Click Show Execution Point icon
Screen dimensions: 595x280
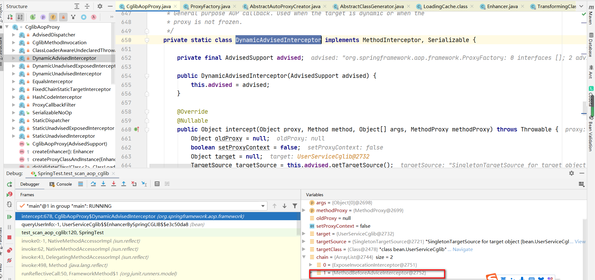click(81, 184)
